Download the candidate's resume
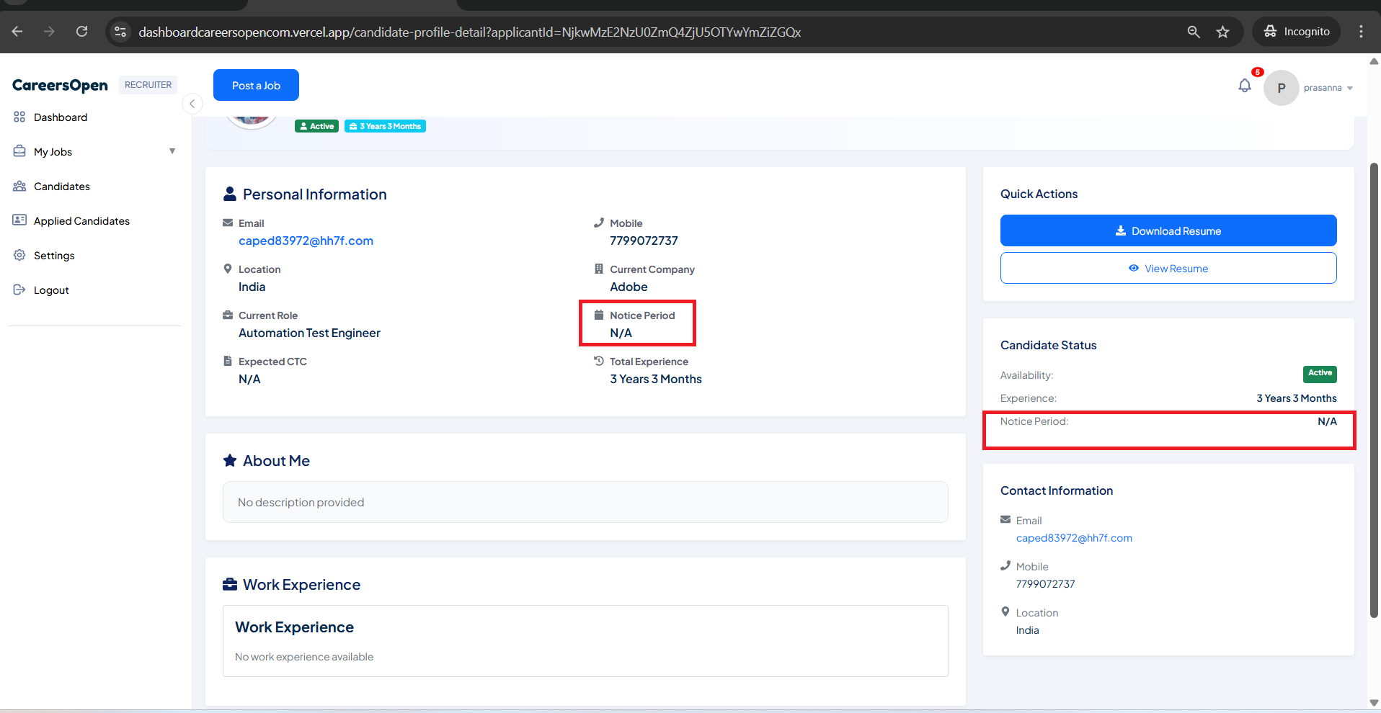 [1168, 230]
